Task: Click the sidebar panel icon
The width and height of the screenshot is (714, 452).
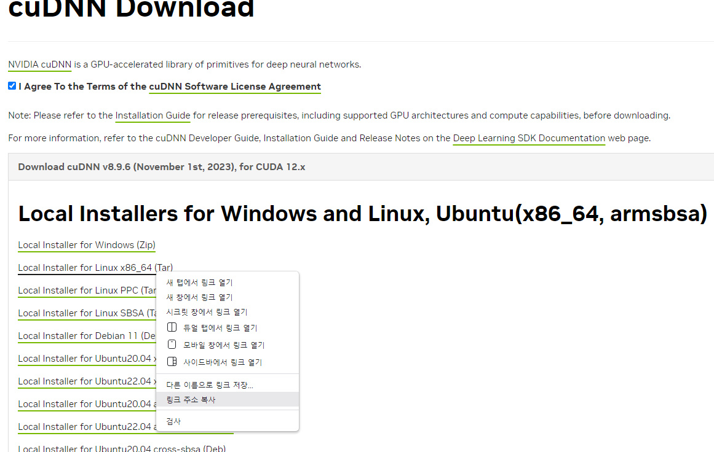Action: [x=172, y=362]
